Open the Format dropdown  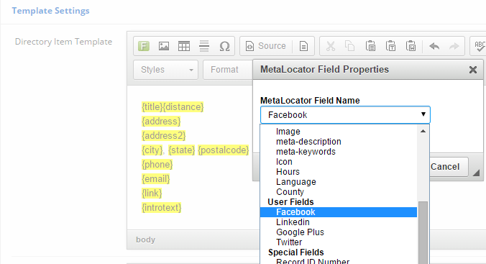228,70
